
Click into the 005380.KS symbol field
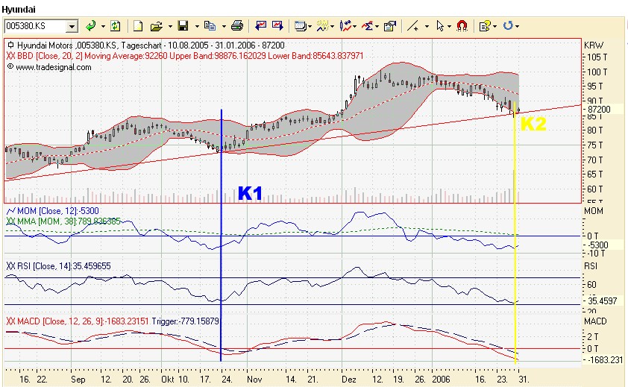(x=35, y=26)
